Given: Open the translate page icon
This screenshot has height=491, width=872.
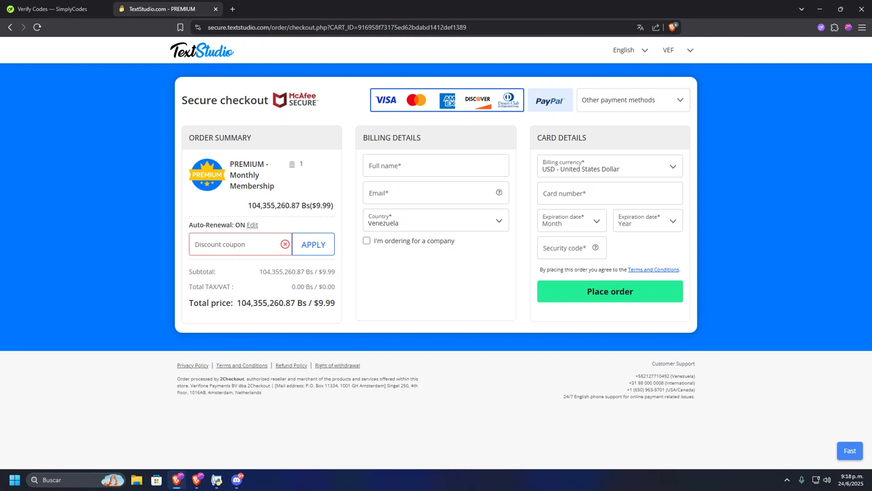Looking at the screenshot, I should tap(640, 27).
